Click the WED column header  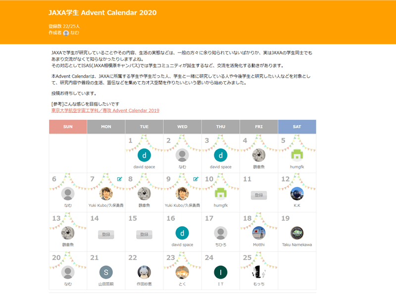pos(182,127)
